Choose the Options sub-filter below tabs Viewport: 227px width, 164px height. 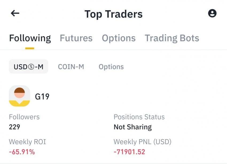tap(111, 67)
